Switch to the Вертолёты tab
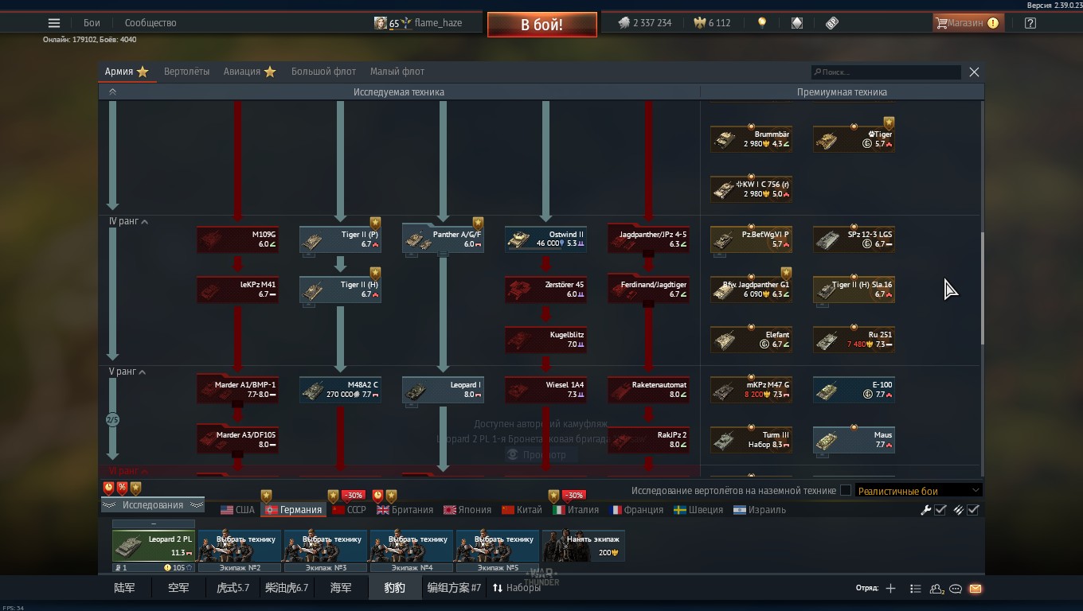1083x611 pixels. (x=186, y=72)
